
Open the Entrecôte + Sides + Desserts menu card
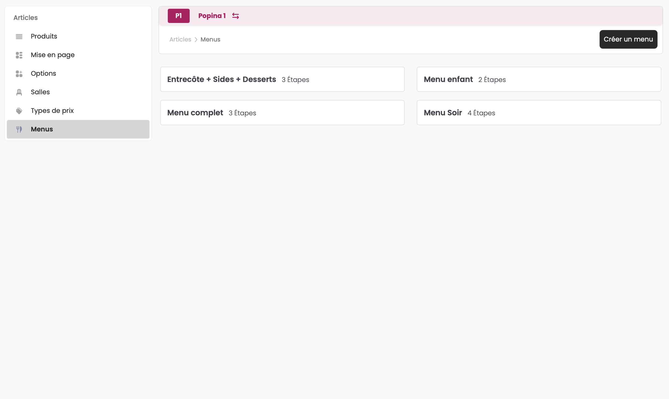click(282, 79)
